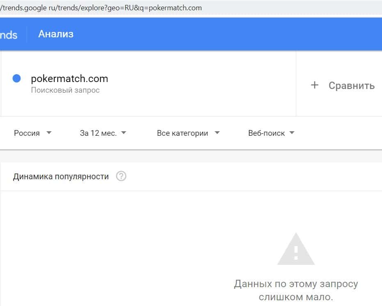The image size is (382, 306).
Task: Click the arrow beside За 12 мес.
Action: coord(124,133)
